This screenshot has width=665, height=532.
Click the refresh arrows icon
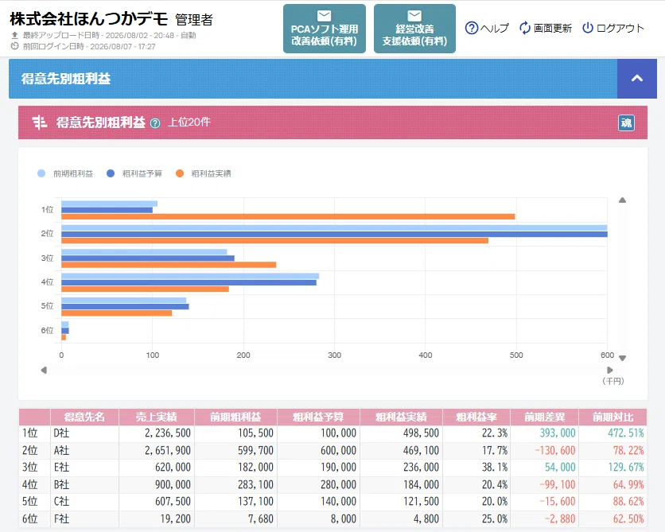[525, 29]
